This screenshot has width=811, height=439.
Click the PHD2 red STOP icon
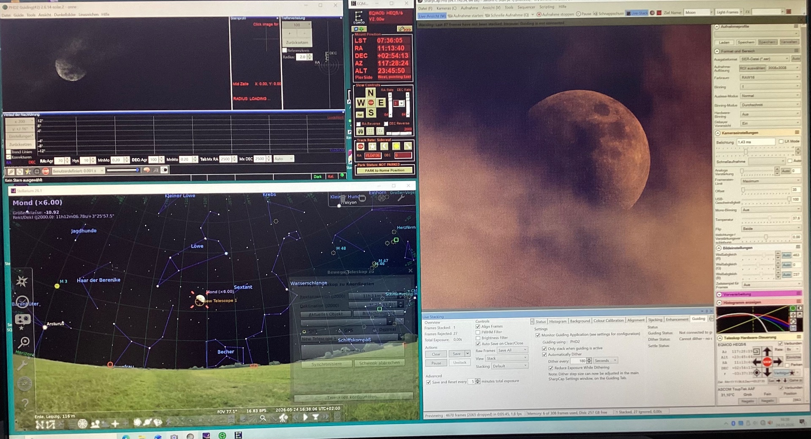coord(45,171)
